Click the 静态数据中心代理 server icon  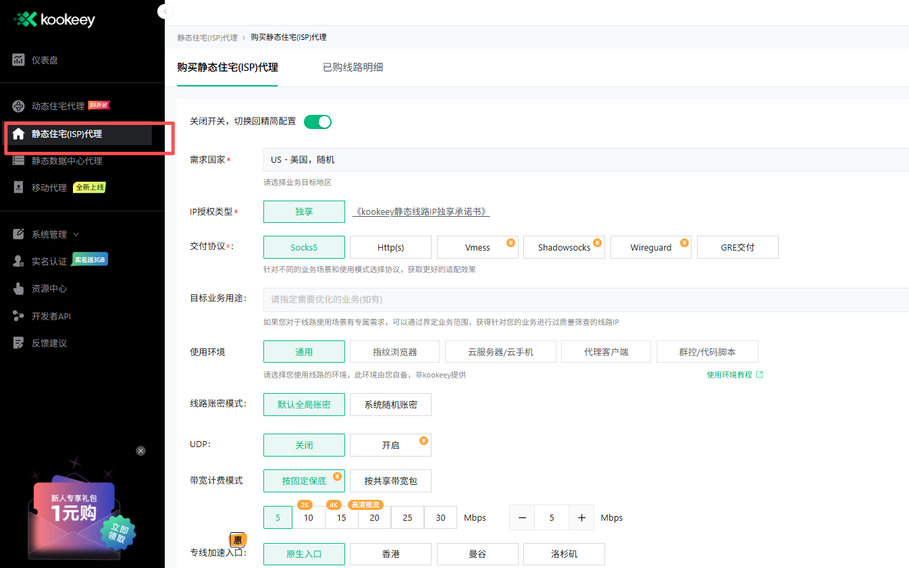coord(19,161)
